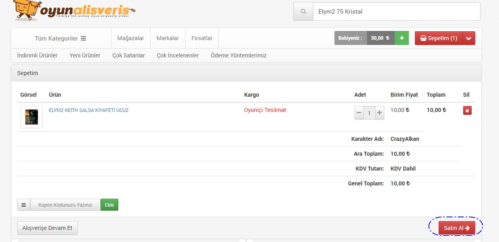Increase quantity with plus button
499x242 pixels.
379,113
